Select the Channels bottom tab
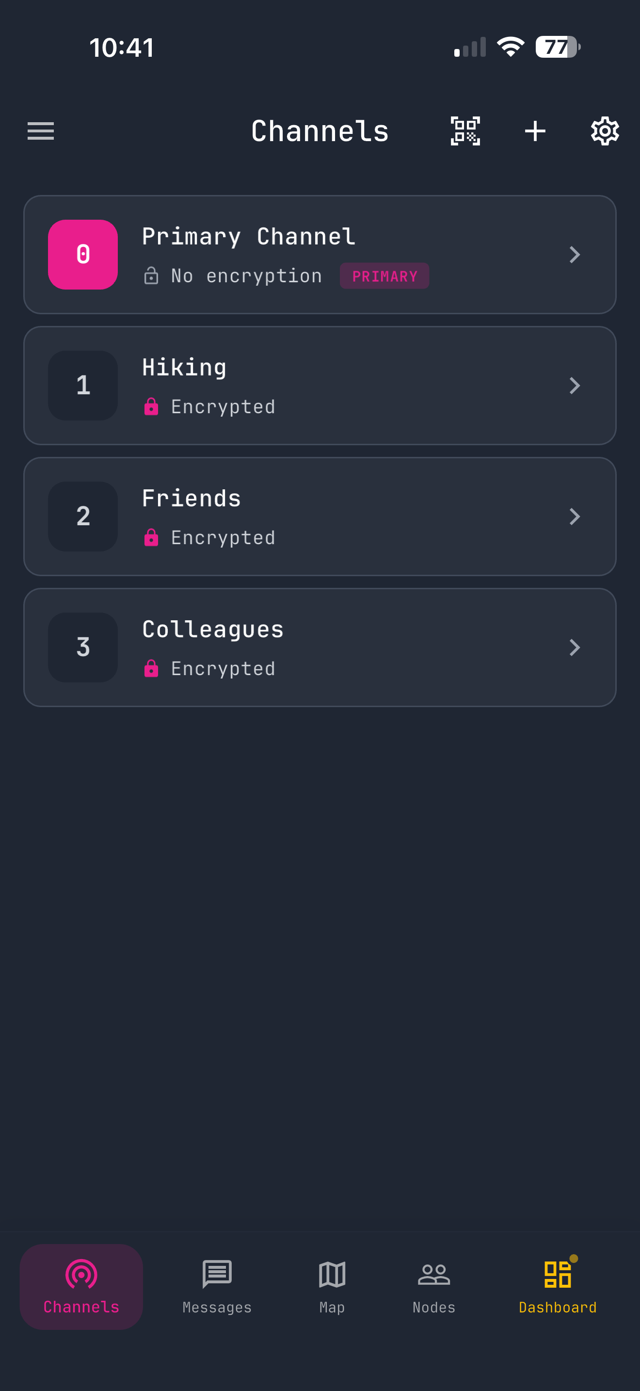Image resolution: width=640 pixels, height=1391 pixels. (81, 1286)
